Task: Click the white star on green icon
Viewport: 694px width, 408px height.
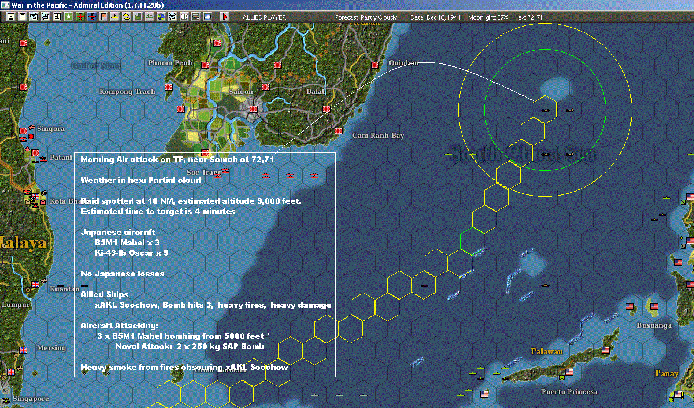Action: (69, 17)
